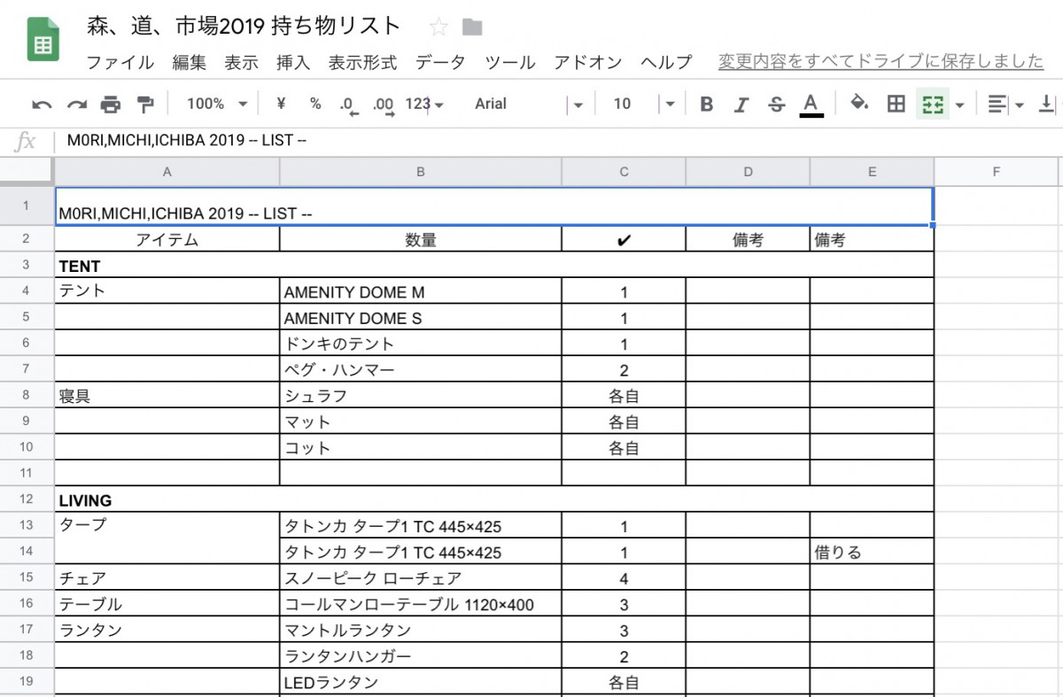
Task: Select column D header
Action: (748, 172)
